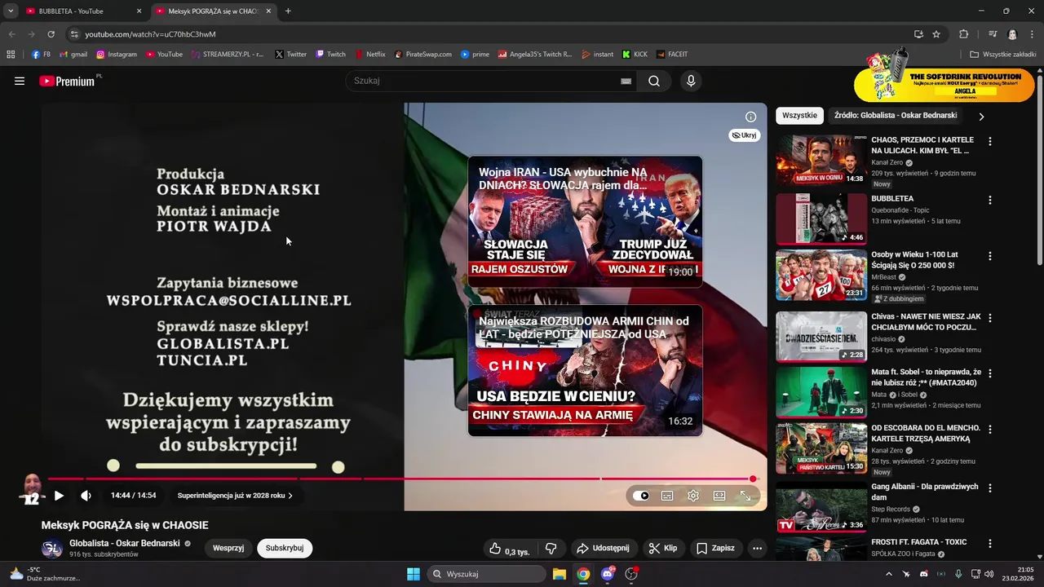Open options menu for BUBBLETEA video

990,200
